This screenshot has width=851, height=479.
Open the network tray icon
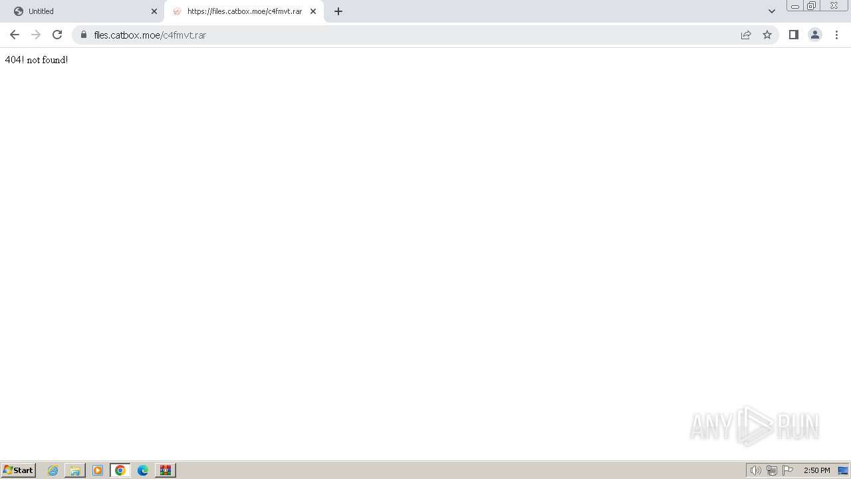pos(772,470)
